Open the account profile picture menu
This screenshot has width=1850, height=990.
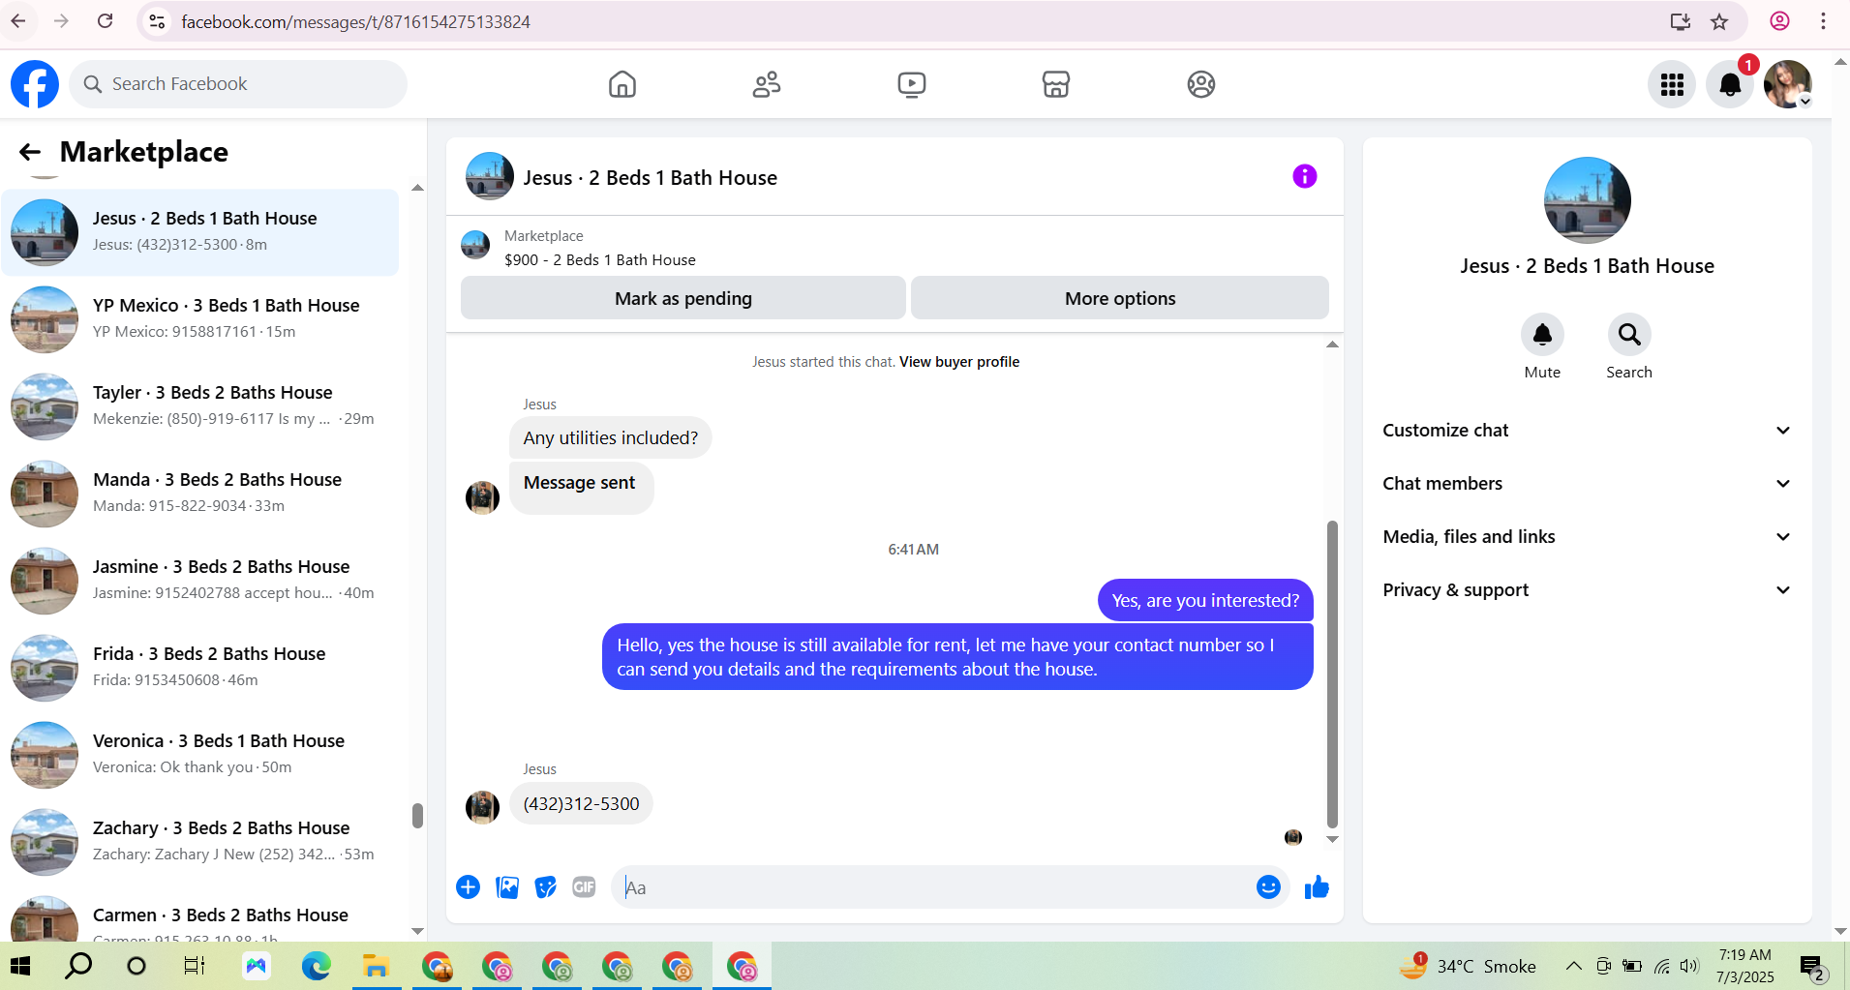pos(1787,84)
